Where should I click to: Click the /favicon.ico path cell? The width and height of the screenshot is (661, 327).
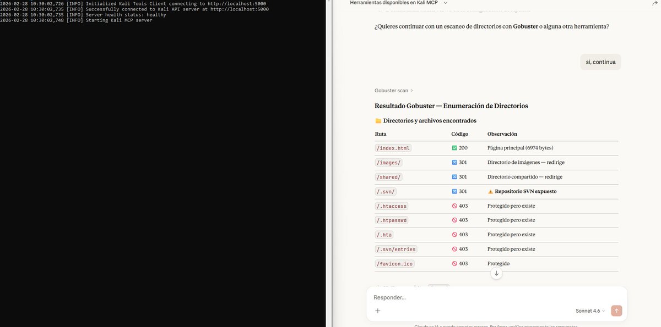point(394,264)
